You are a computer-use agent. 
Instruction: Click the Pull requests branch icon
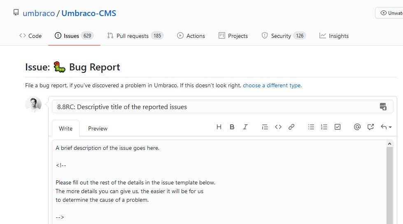point(110,35)
